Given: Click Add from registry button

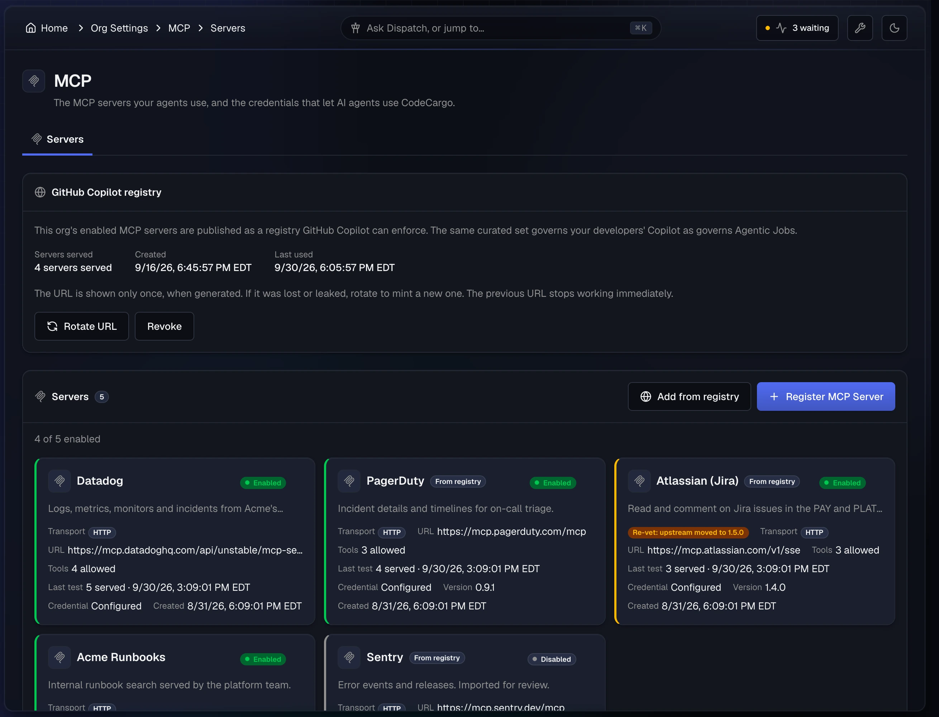Looking at the screenshot, I should tap(689, 397).
